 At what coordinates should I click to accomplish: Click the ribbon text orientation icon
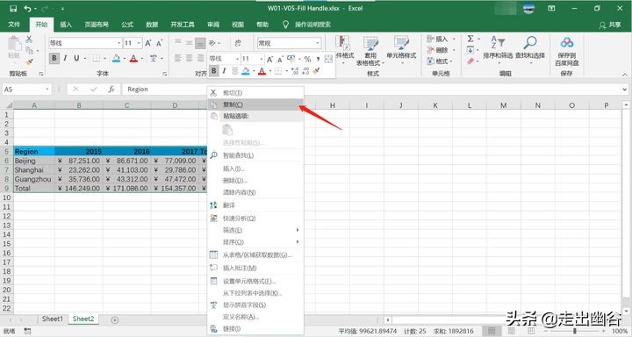click(212, 43)
